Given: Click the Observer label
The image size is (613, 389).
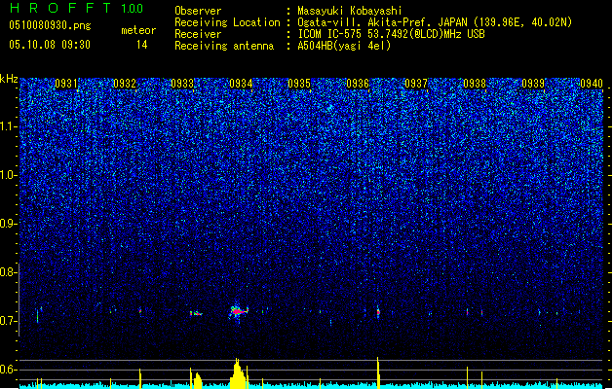Looking at the screenshot, I should (x=198, y=11).
